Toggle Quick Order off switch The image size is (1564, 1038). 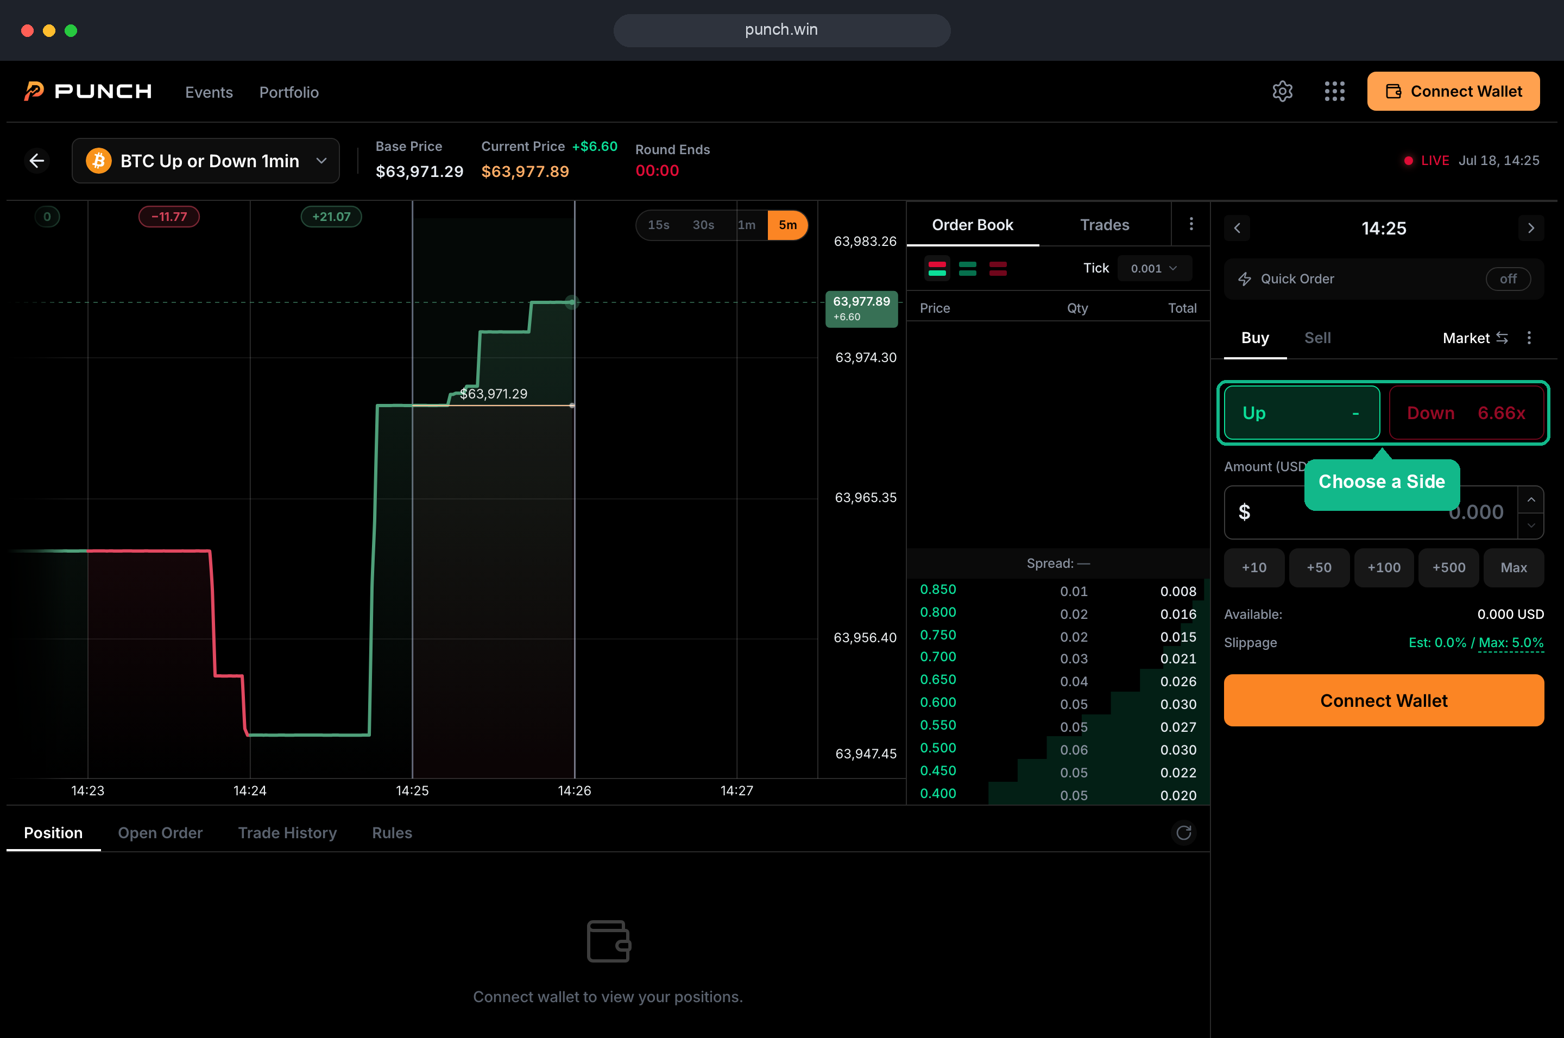[x=1508, y=279]
